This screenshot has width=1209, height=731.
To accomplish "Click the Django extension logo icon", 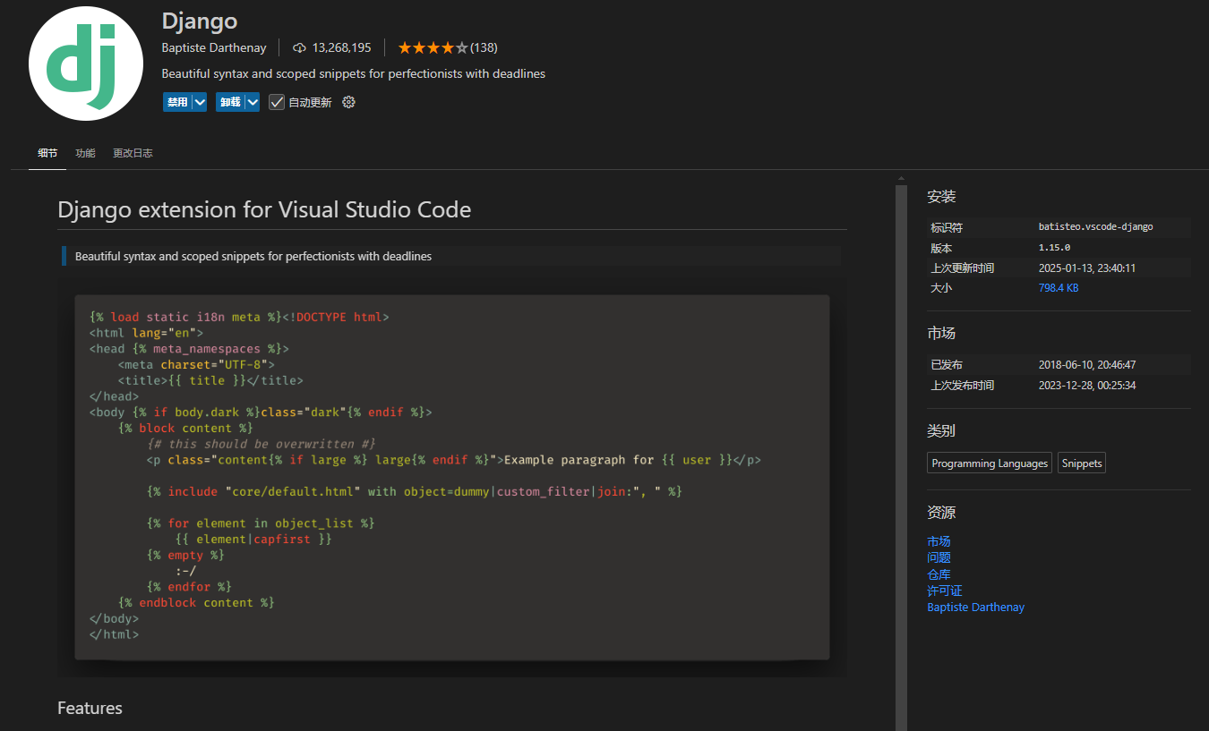I will (86, 64).
